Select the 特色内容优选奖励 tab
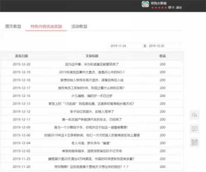This screenshot has width=206, height=172. pos(46,26)
